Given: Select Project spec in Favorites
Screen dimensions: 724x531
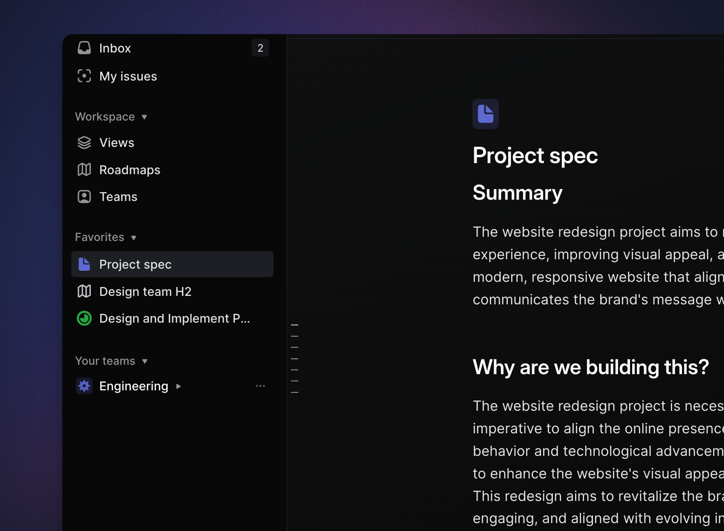Looking at the screenshot, I should (135, 264).
